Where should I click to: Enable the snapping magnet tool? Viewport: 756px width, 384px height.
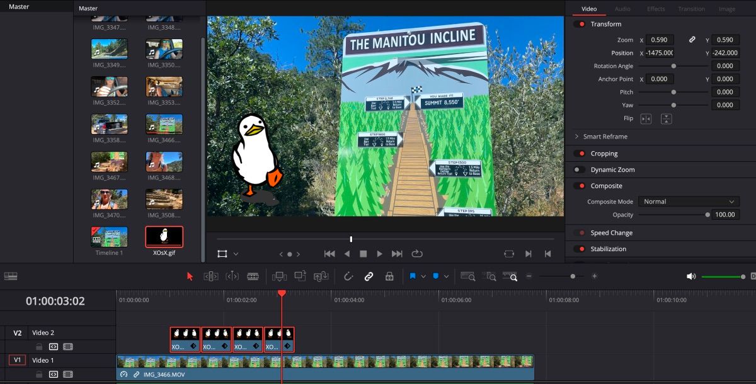[347, 276]
